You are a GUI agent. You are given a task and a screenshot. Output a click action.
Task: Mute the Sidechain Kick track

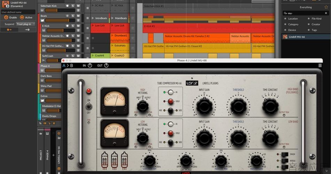tap(78, 6)
